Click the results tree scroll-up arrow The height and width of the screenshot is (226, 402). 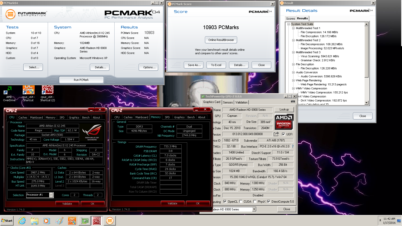(x=367, y=24)
